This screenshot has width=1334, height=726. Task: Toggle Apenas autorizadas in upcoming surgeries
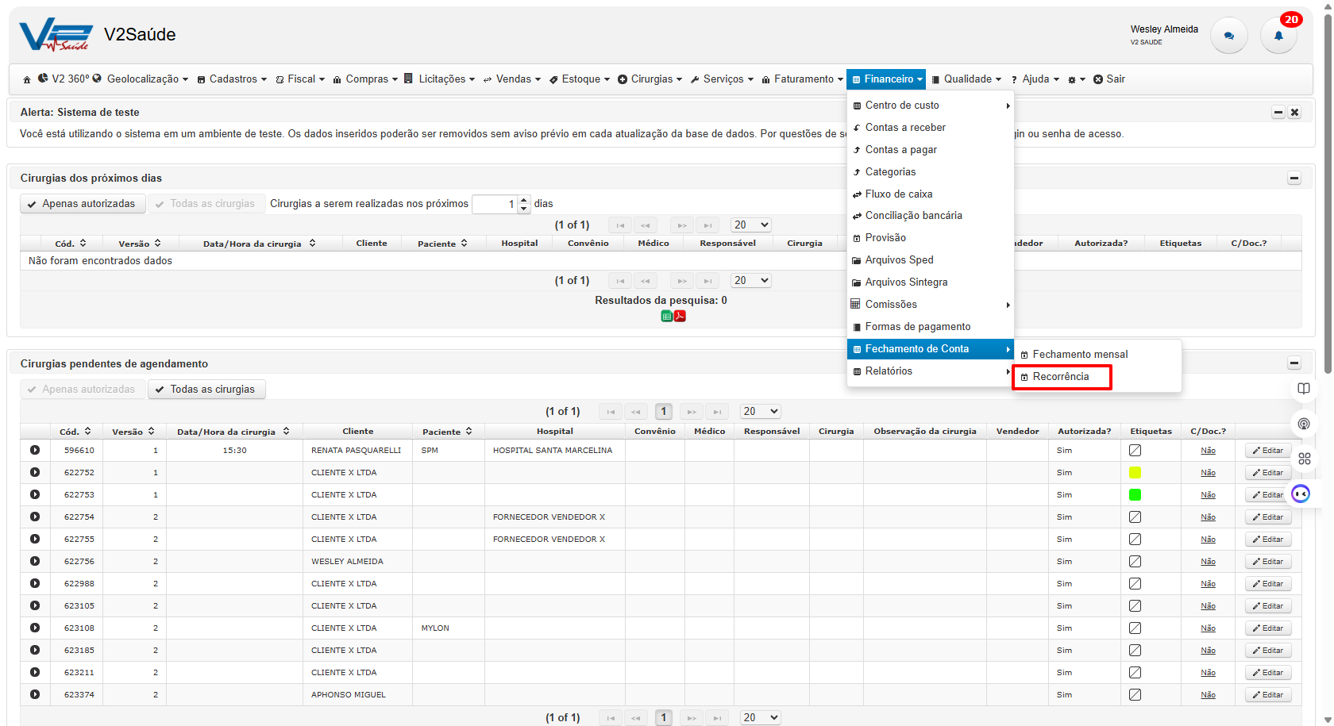(83, 204)
